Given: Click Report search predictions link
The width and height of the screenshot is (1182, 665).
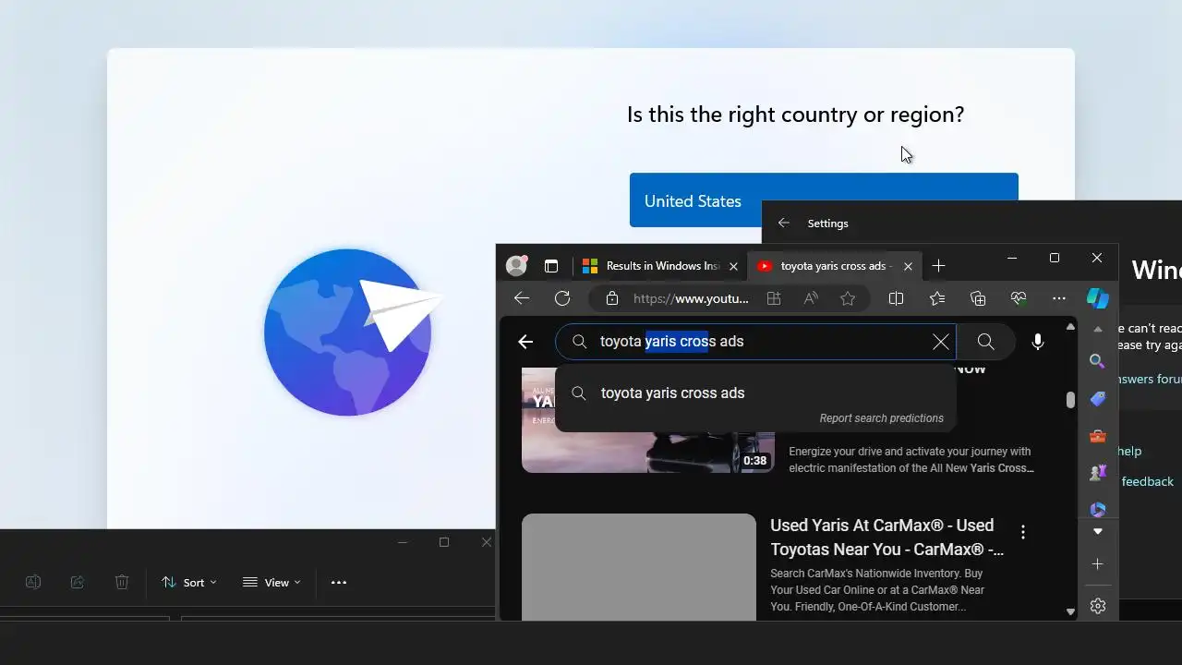Looking at the screenshot, I should pos(881,418).
